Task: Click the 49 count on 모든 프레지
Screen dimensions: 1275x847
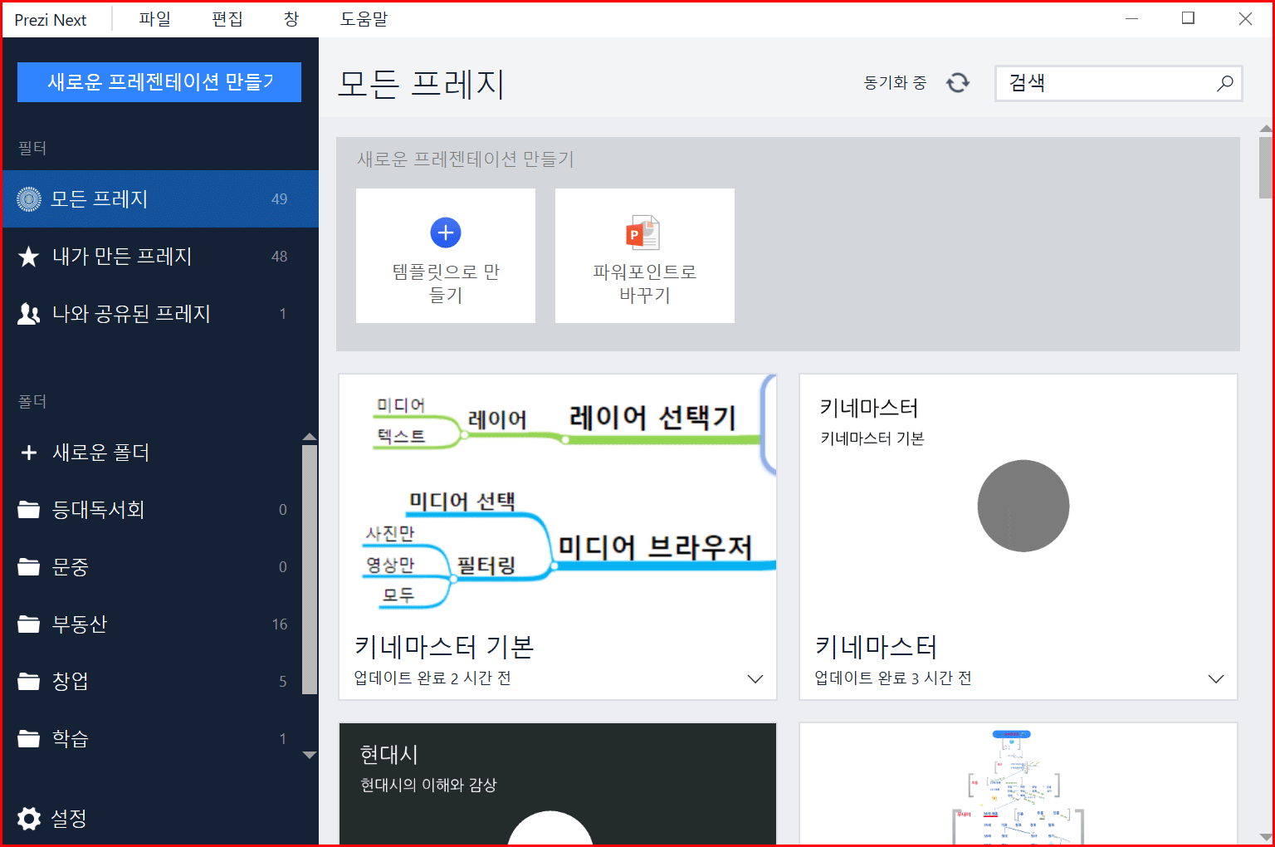Action: tap(280, 199)
